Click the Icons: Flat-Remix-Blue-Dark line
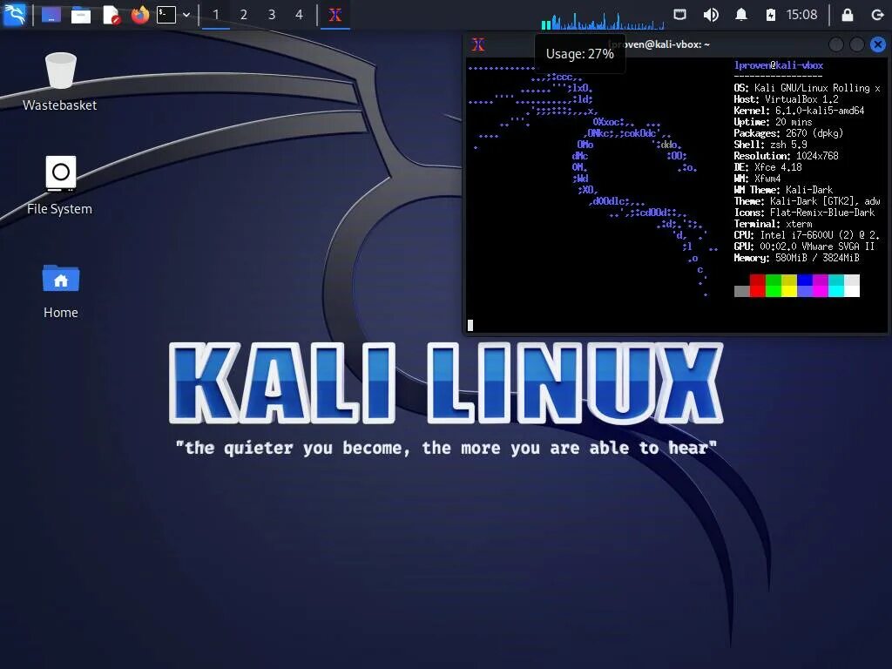Image resolution: width=892 pixels, height=669 pixels. (x=804, y=213)
